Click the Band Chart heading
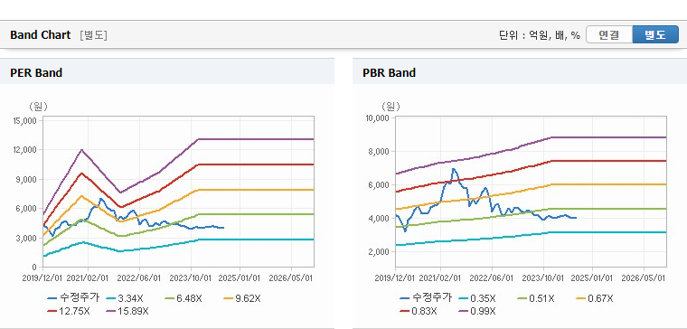This screenshot has width=687, height=329. 41,35
